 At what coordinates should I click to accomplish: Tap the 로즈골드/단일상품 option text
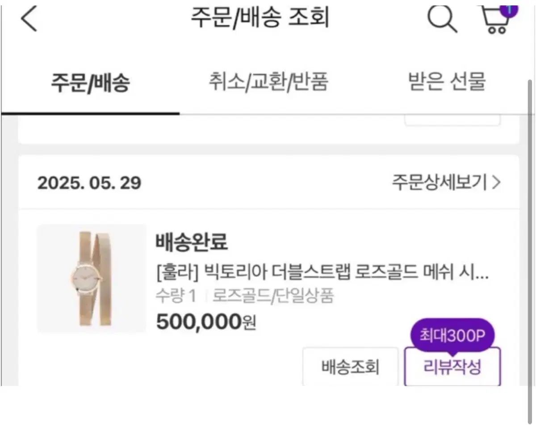273,296
